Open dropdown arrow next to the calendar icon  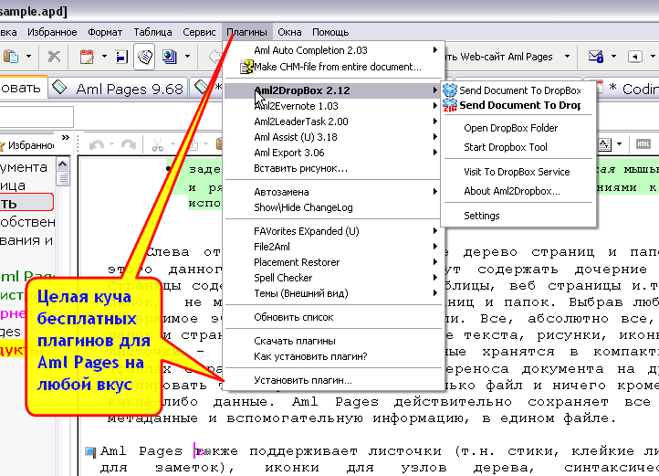pyautogui.click(x=104, y=56)
